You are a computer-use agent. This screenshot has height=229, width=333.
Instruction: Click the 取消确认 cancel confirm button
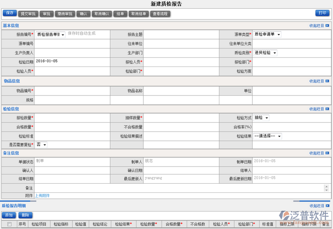(x=102, y=14)
